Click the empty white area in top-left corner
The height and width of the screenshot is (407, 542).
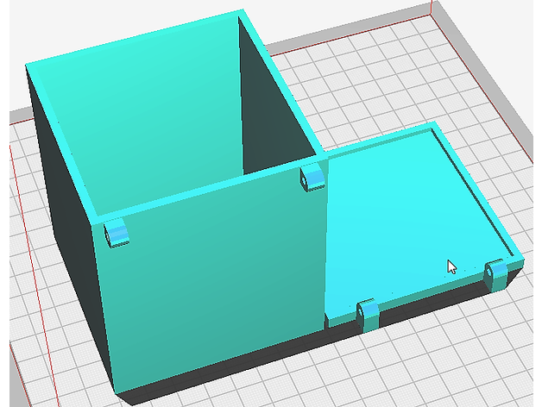(x=35, y=26)
